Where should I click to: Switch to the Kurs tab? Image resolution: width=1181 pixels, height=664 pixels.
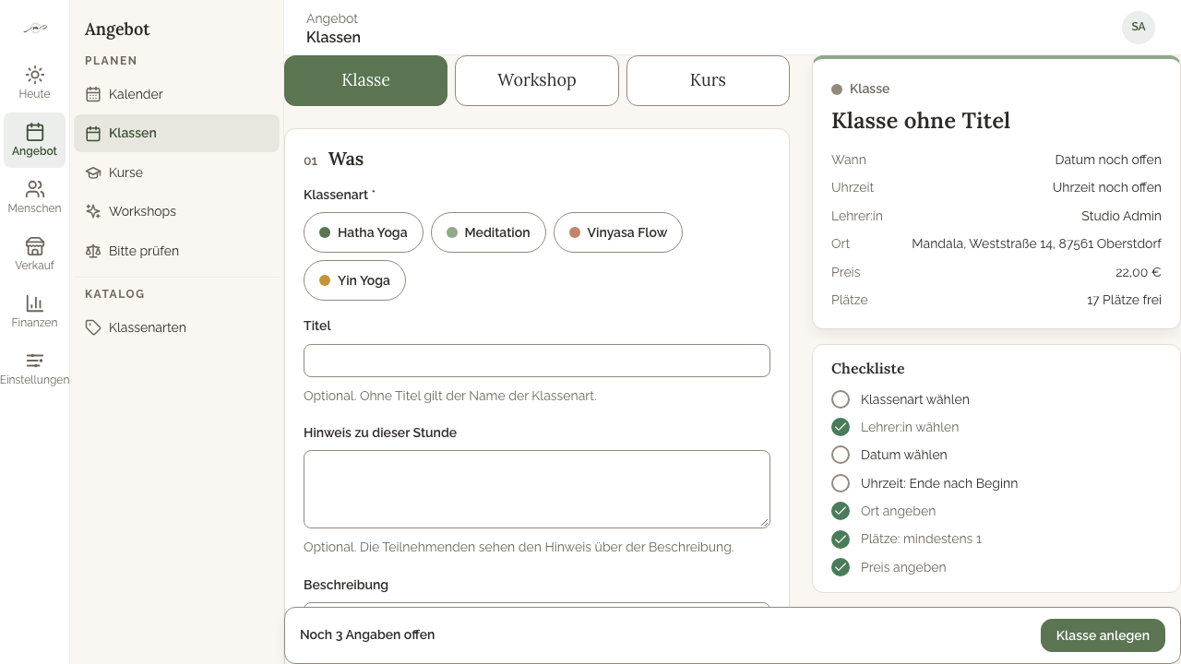point(708,80)
